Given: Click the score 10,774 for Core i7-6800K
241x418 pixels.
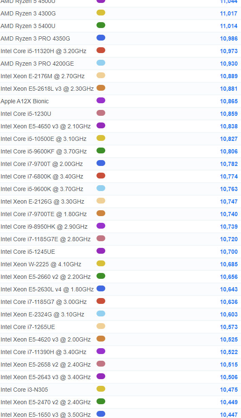Looking at the screenshot, I should (x=229, y=176).
